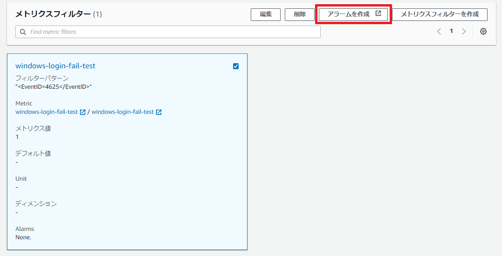This screenshot has width=502, height=256.
Task: Uncheck the windows-login-fail-test filter checkbox
Action: (x=236, y=66)
